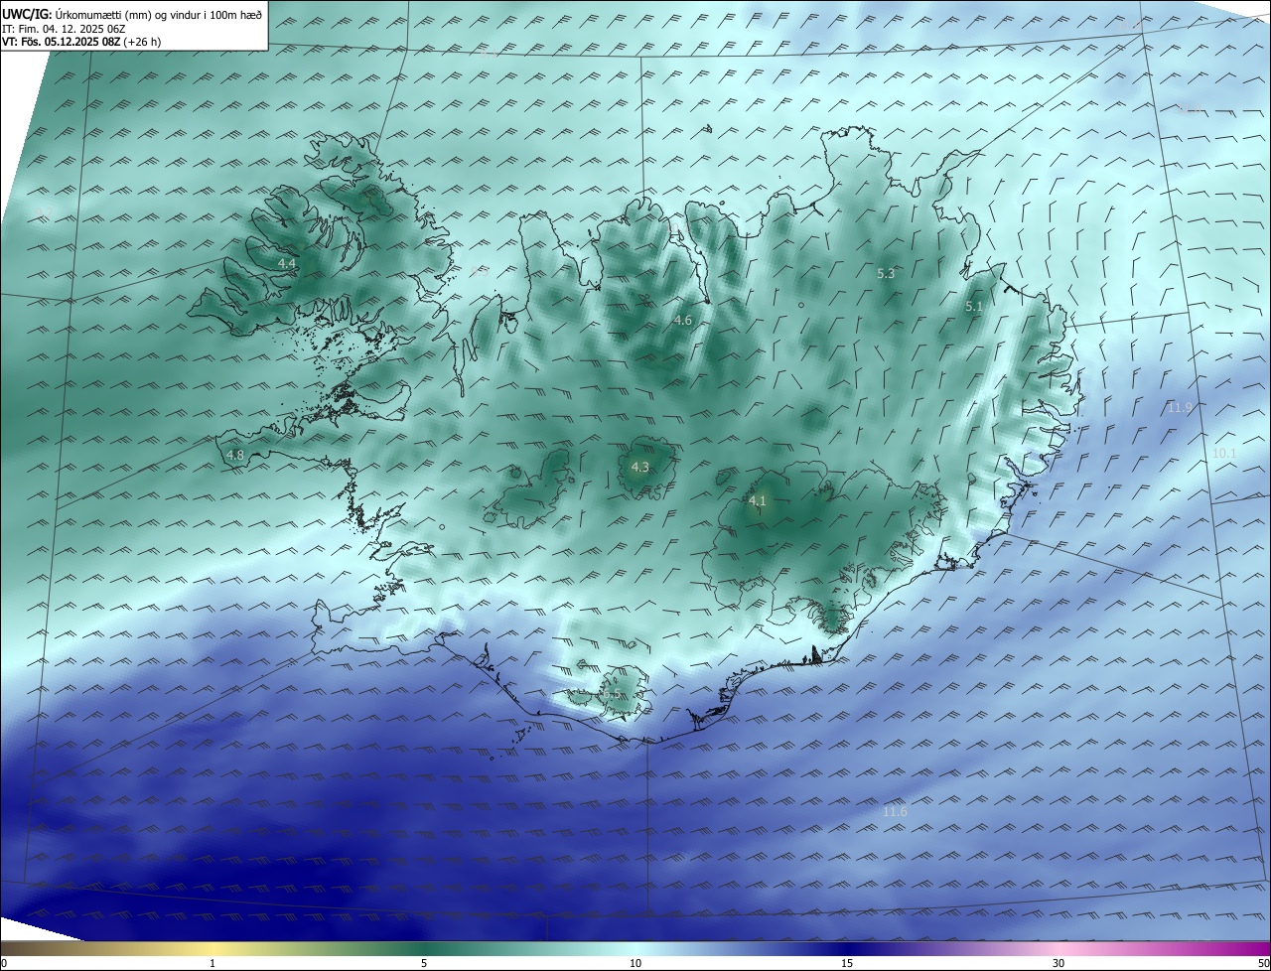The image size is (1271, 971).
Task: Click the 30 tick label on the legend
Action: click(x=1059, y=964)
